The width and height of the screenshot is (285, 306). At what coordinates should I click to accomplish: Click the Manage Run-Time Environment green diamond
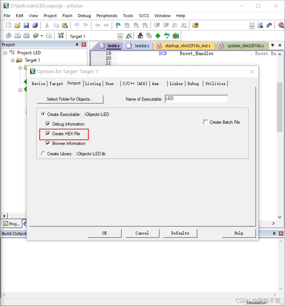[158, 36]
